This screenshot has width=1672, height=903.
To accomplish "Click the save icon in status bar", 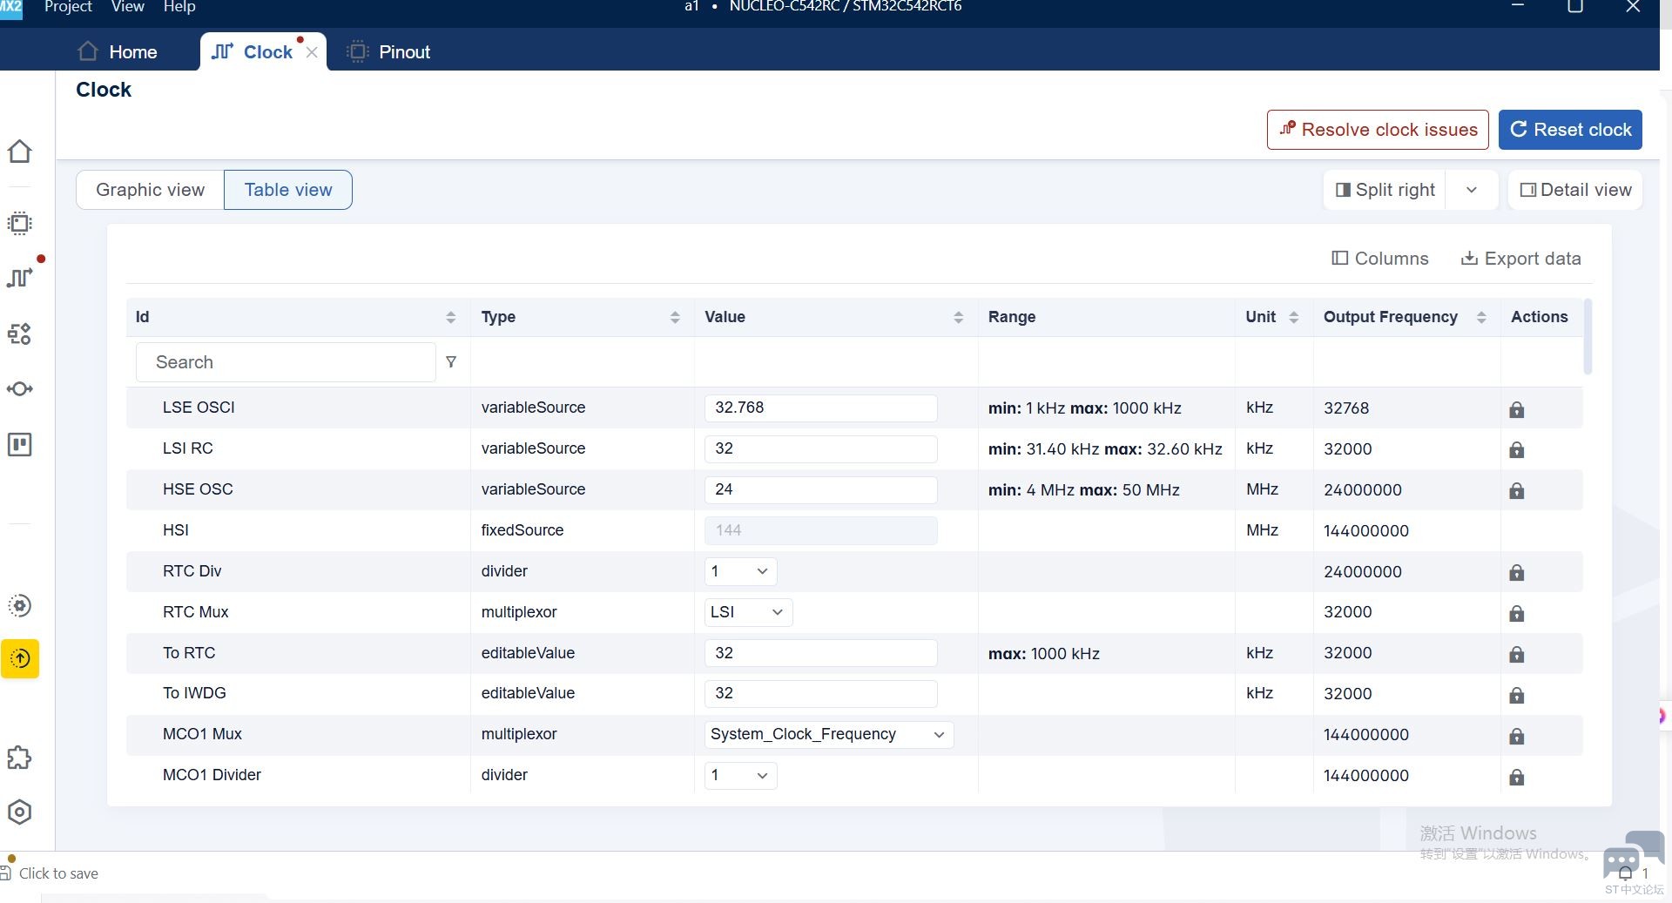I will 6,873.
